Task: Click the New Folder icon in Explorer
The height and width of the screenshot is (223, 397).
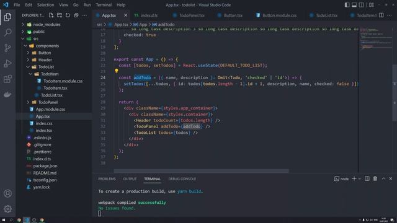Action: (x=60, y=15)
